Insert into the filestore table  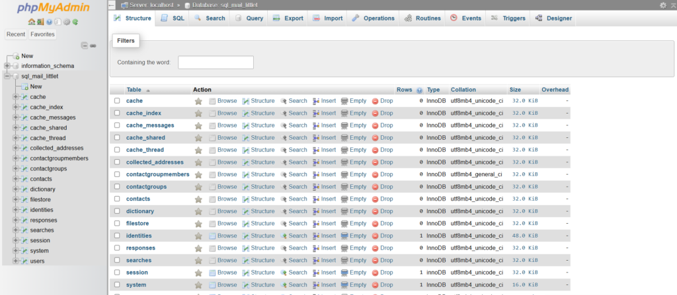[324, 224]
